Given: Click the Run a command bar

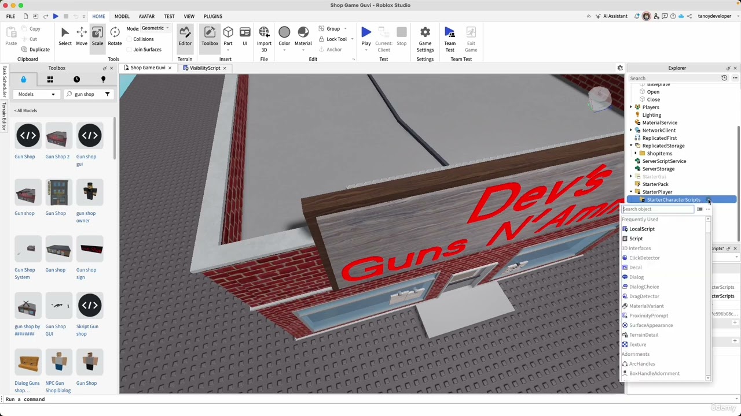Looking at the screenshot, I should click(370, 399).
